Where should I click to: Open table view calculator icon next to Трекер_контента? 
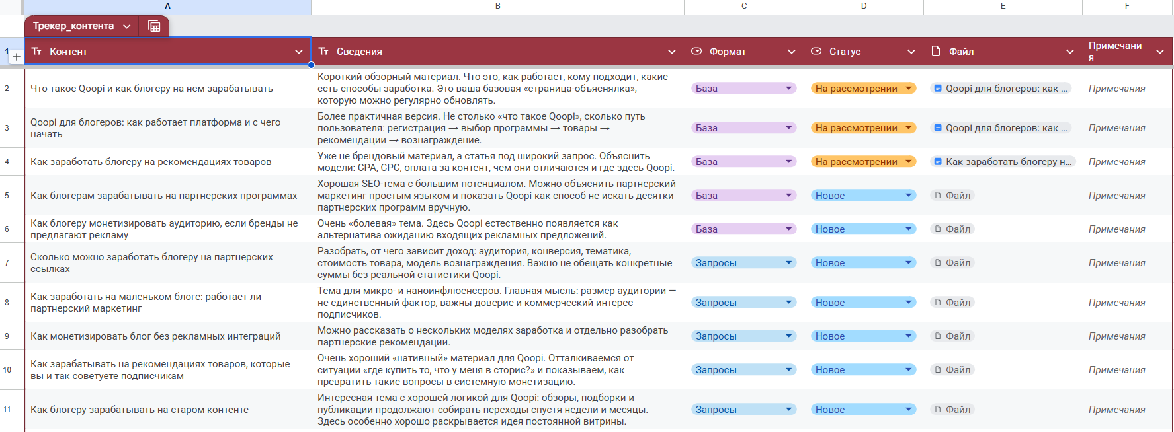pos(154,26)
